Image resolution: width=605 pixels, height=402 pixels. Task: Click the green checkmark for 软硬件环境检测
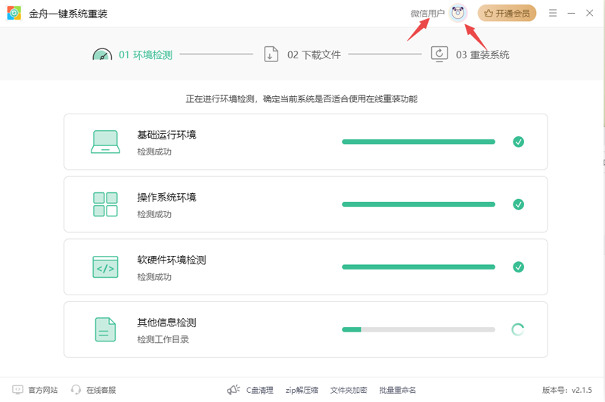pyautogui.click(x=519, y=266)
